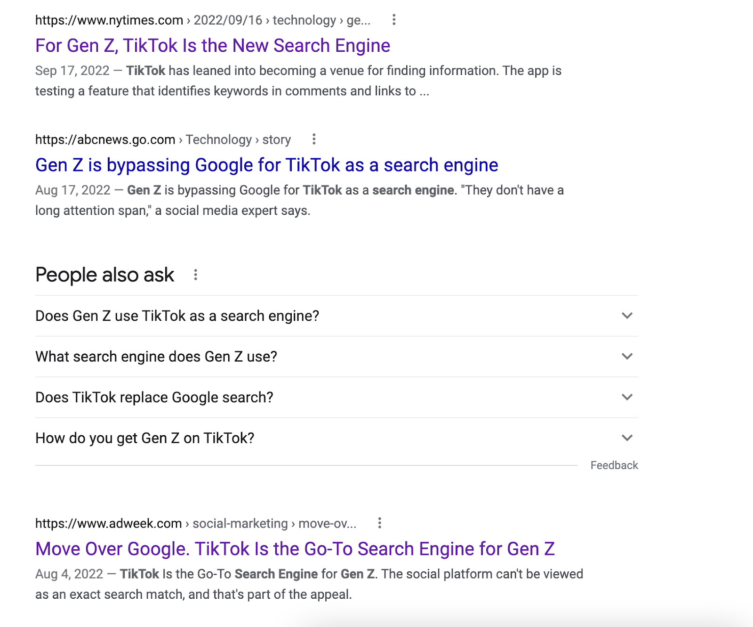
Task: Click the adweek.com URL breadcrumb
Action: click(x=195, y=523)
